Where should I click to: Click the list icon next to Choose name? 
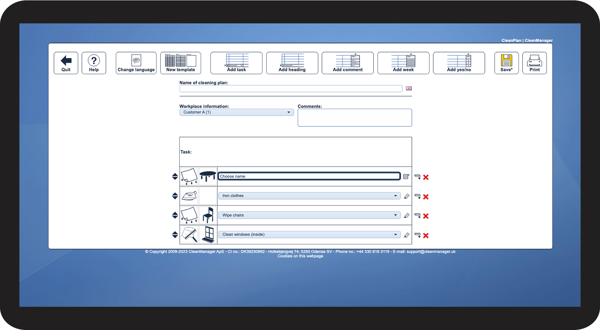[x=406, y=176]
